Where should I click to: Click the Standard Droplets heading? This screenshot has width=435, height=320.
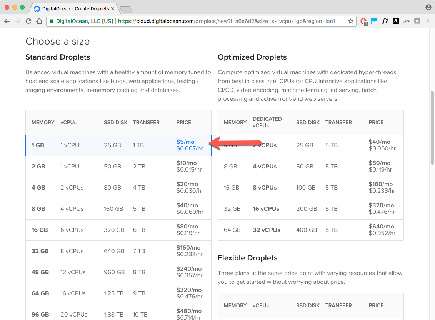(x=58, y=57)
